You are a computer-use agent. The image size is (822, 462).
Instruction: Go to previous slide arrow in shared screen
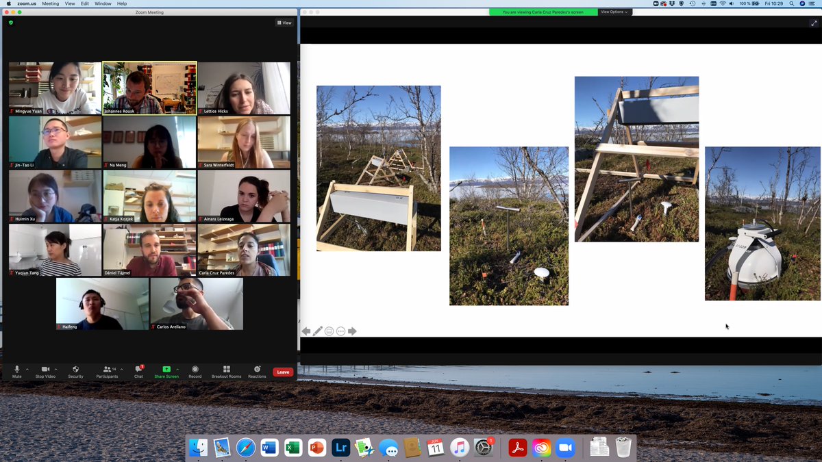(306, 331)
